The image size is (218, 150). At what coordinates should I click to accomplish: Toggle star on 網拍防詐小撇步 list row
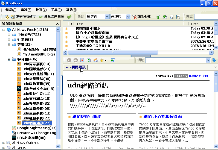tap(66, 28)
